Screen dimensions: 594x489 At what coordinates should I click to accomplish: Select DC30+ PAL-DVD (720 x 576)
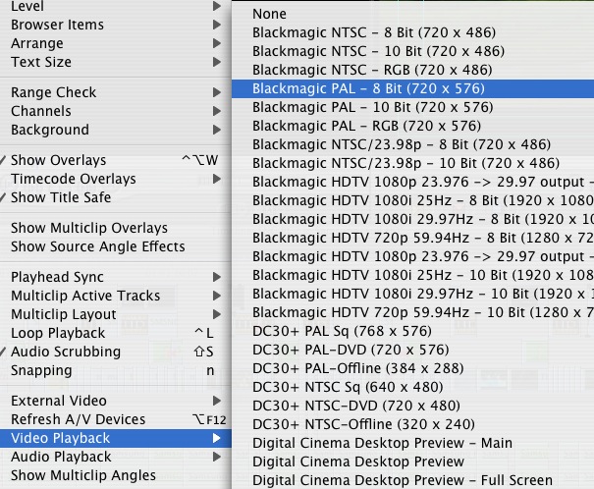(413, 350)
